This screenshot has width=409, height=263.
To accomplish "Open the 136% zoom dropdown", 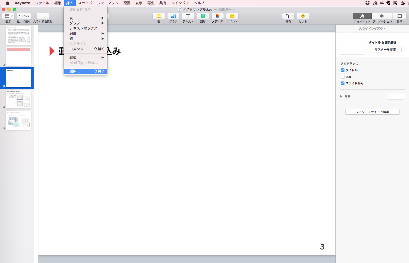I will click(x=24, y=16).
